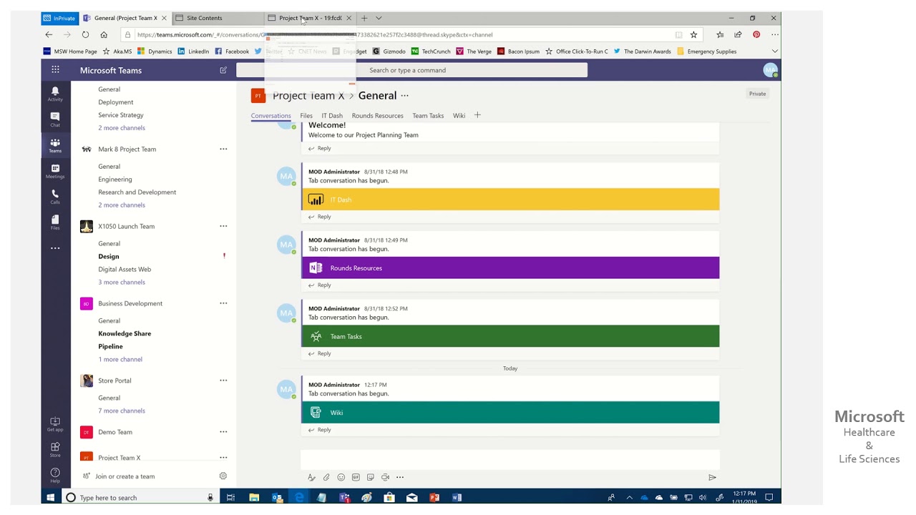
Task: Click Join or create a team
Action: (125, 476)
